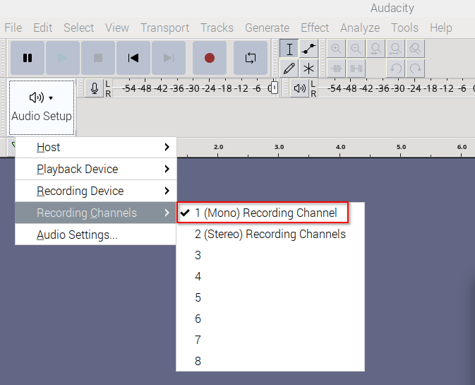The width and height of the screenshot is (475, 385).
Task: Choose 8 recording channels
Action: point(270,362)
